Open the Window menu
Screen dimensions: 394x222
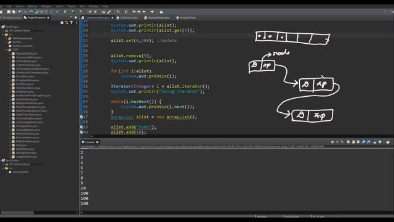coord(94,6)
